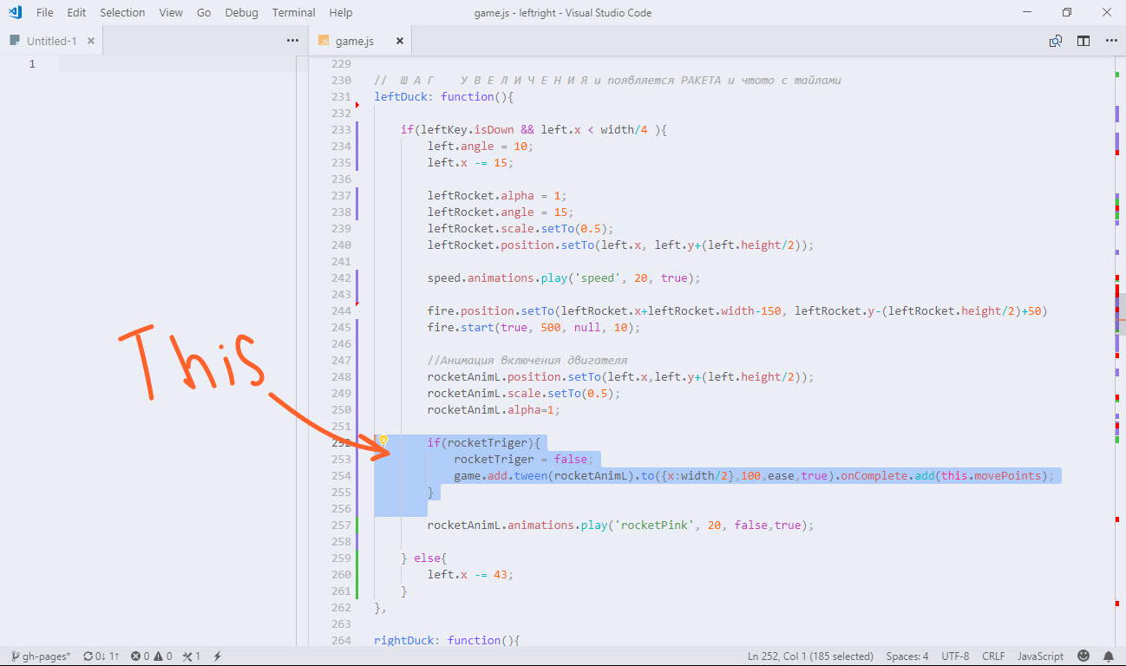The height and width of the screenshot is (666, 1126).
Task: Change indentation via Spaces: 4
Action: tap(907, 656)
